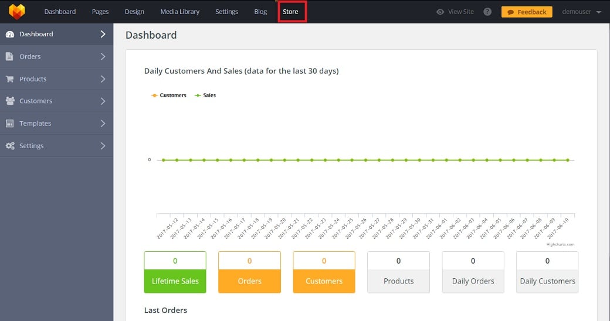Click the Dashboard gauge icon in sidebar

point(10,34)
